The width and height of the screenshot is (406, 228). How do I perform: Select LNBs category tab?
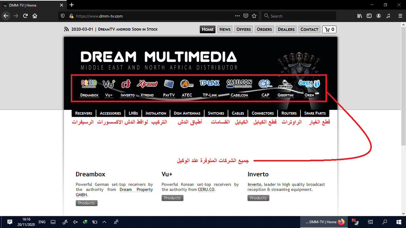point(133,113)
